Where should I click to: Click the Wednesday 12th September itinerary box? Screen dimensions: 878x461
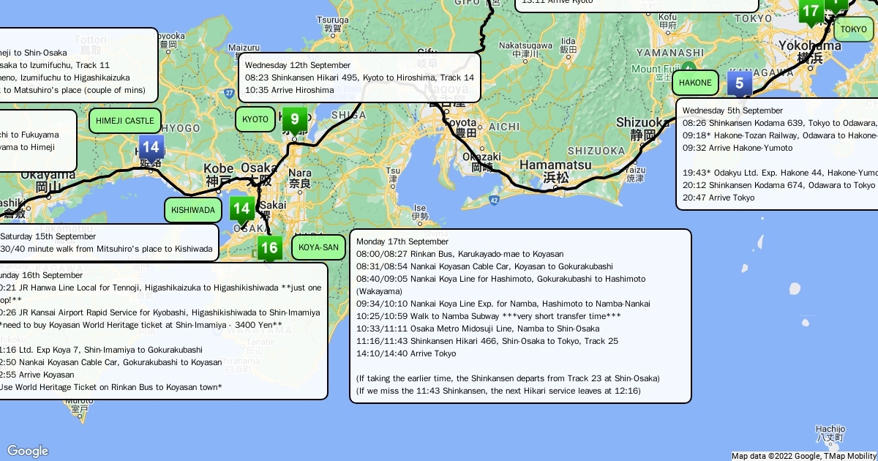[359, 78]
